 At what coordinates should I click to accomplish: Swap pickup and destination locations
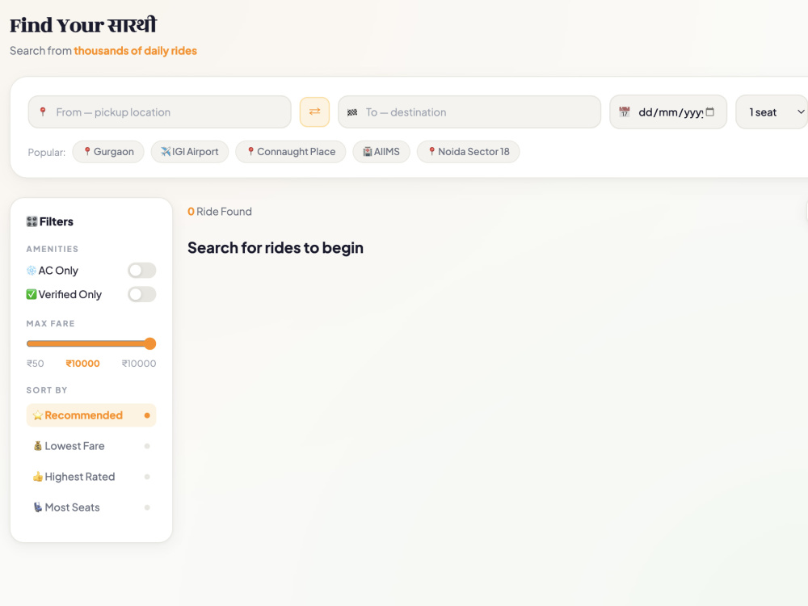coord(314,112)
